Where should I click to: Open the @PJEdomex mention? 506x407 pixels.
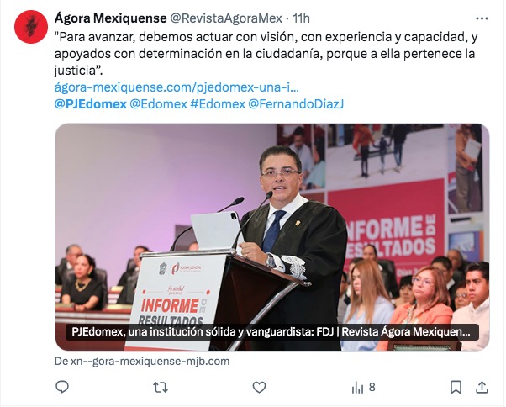point(91,104)
